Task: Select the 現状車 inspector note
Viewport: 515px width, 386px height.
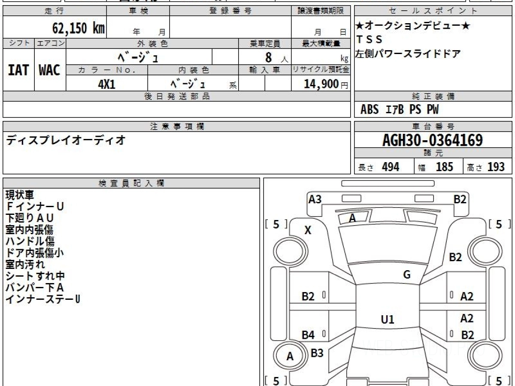Action: [20, 195]
